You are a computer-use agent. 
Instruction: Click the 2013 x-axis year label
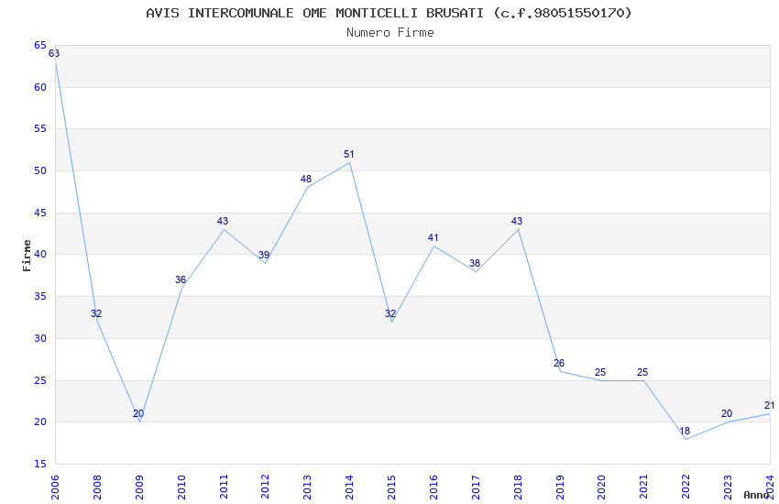(x=308, y=487)
